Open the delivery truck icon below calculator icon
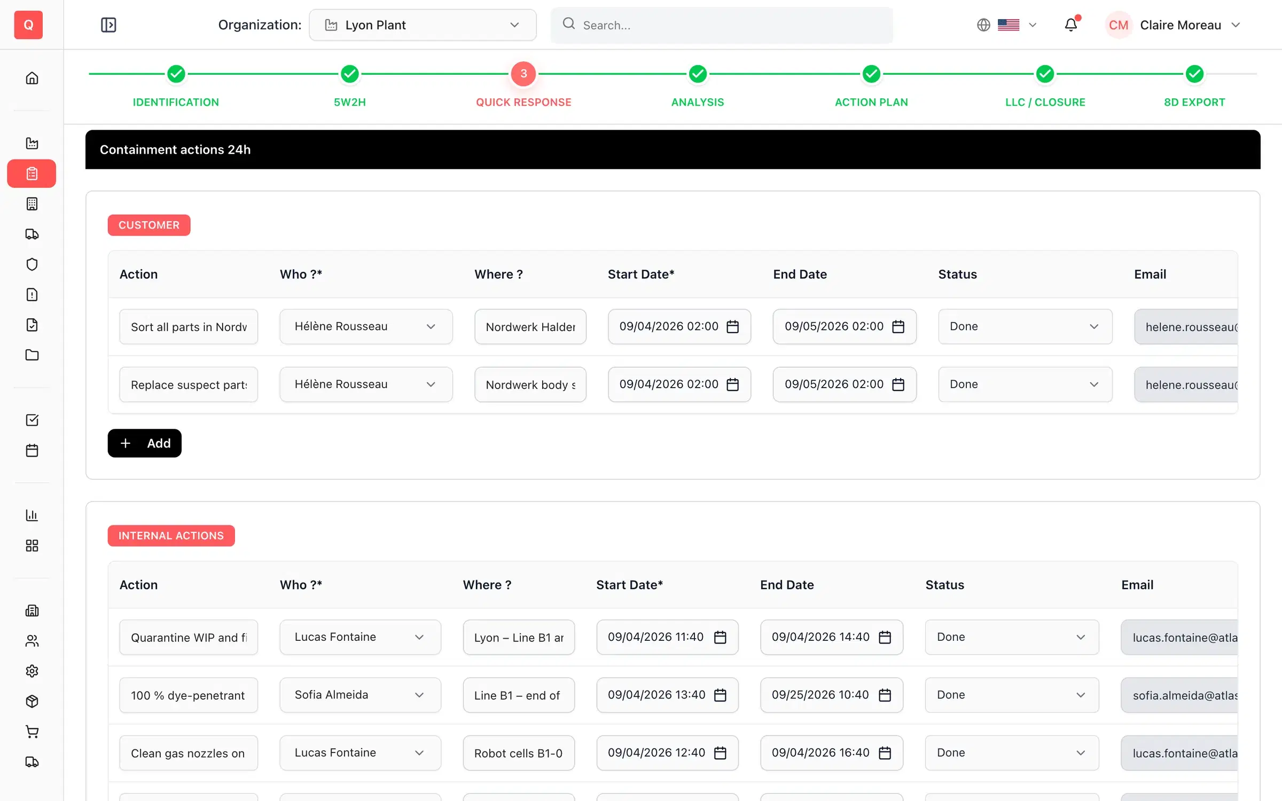Image resolution: width=1282 pixels, height=801 pixels. (32, 234)
